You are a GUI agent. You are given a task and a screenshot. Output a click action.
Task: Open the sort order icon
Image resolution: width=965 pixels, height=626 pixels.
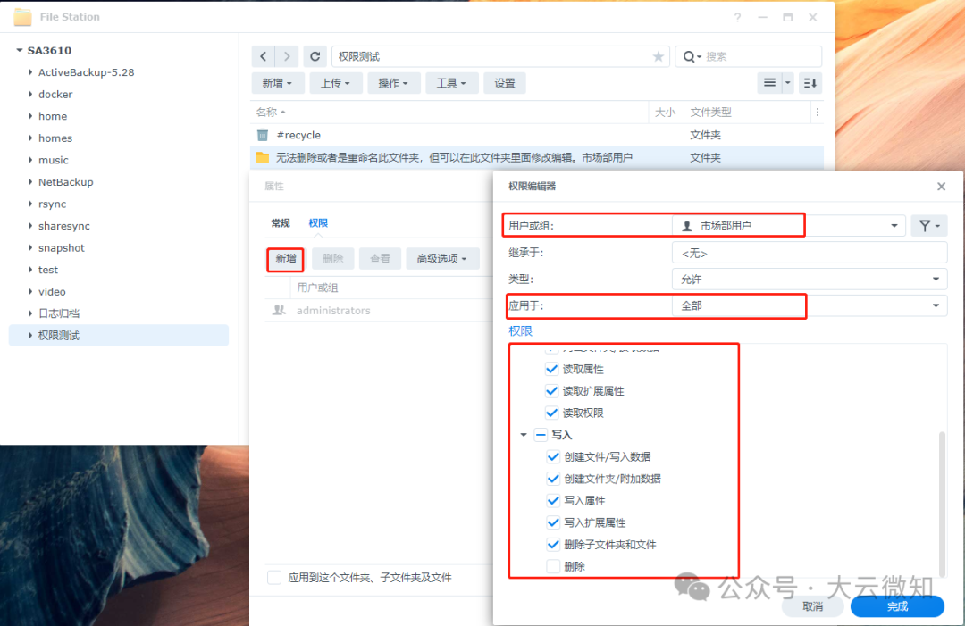pos(810,82)
